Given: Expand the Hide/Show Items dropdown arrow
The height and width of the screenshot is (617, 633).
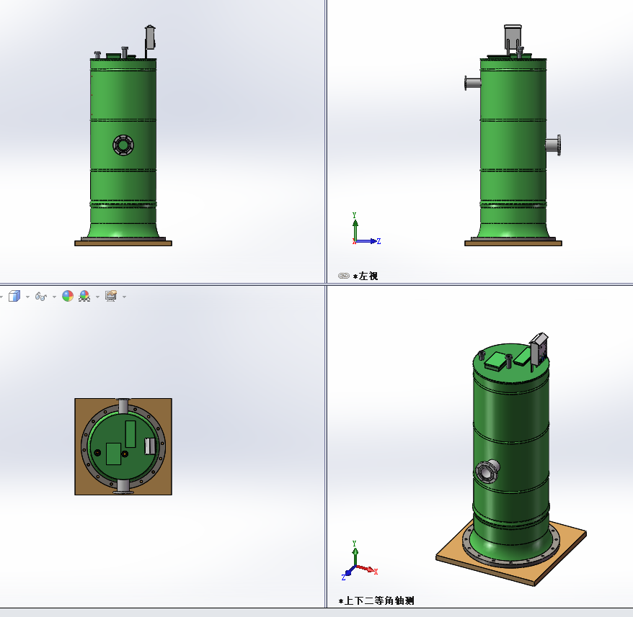Looking at the screenshot, I should pyautogui.click(x=54, y=297).
